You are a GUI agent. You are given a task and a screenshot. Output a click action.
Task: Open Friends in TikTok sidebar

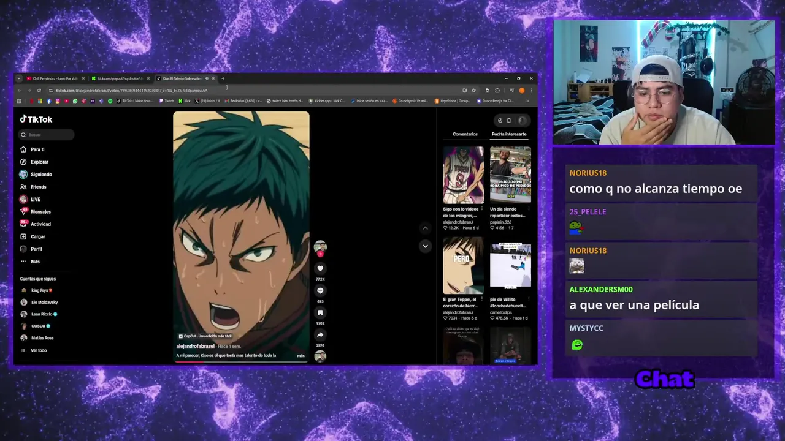(x=33, y=187)
